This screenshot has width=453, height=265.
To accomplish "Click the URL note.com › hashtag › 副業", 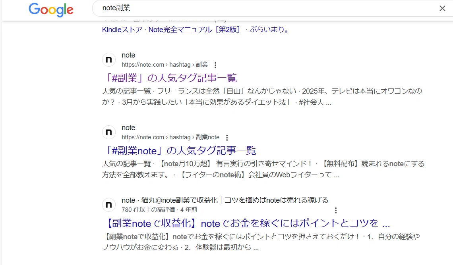I will tap(165, 65).
